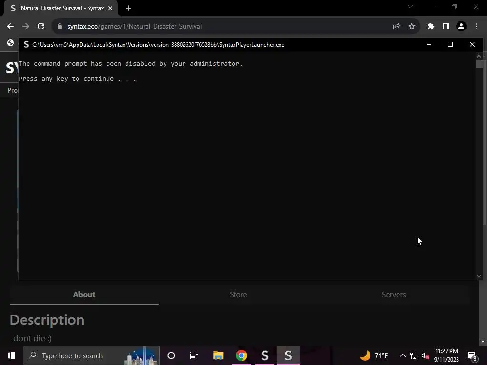Image resolution: width=487 pixels, height=365 pixels.
Task: Click the Description heading
Action: coord(47,320)
